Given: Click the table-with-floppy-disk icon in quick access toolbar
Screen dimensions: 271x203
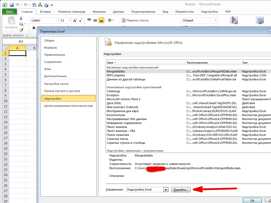Looking at the screenshot, I should tap(46, 5).
